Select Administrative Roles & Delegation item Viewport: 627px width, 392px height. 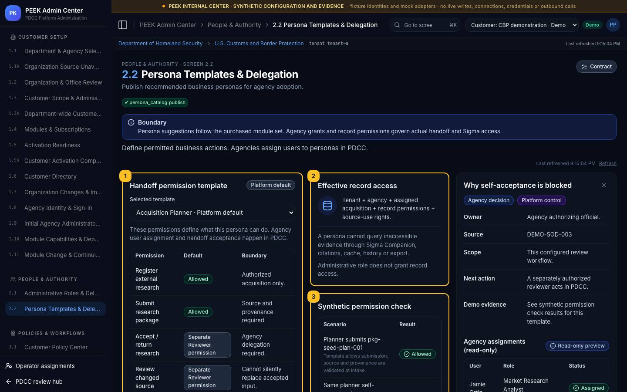coord(55,293)
